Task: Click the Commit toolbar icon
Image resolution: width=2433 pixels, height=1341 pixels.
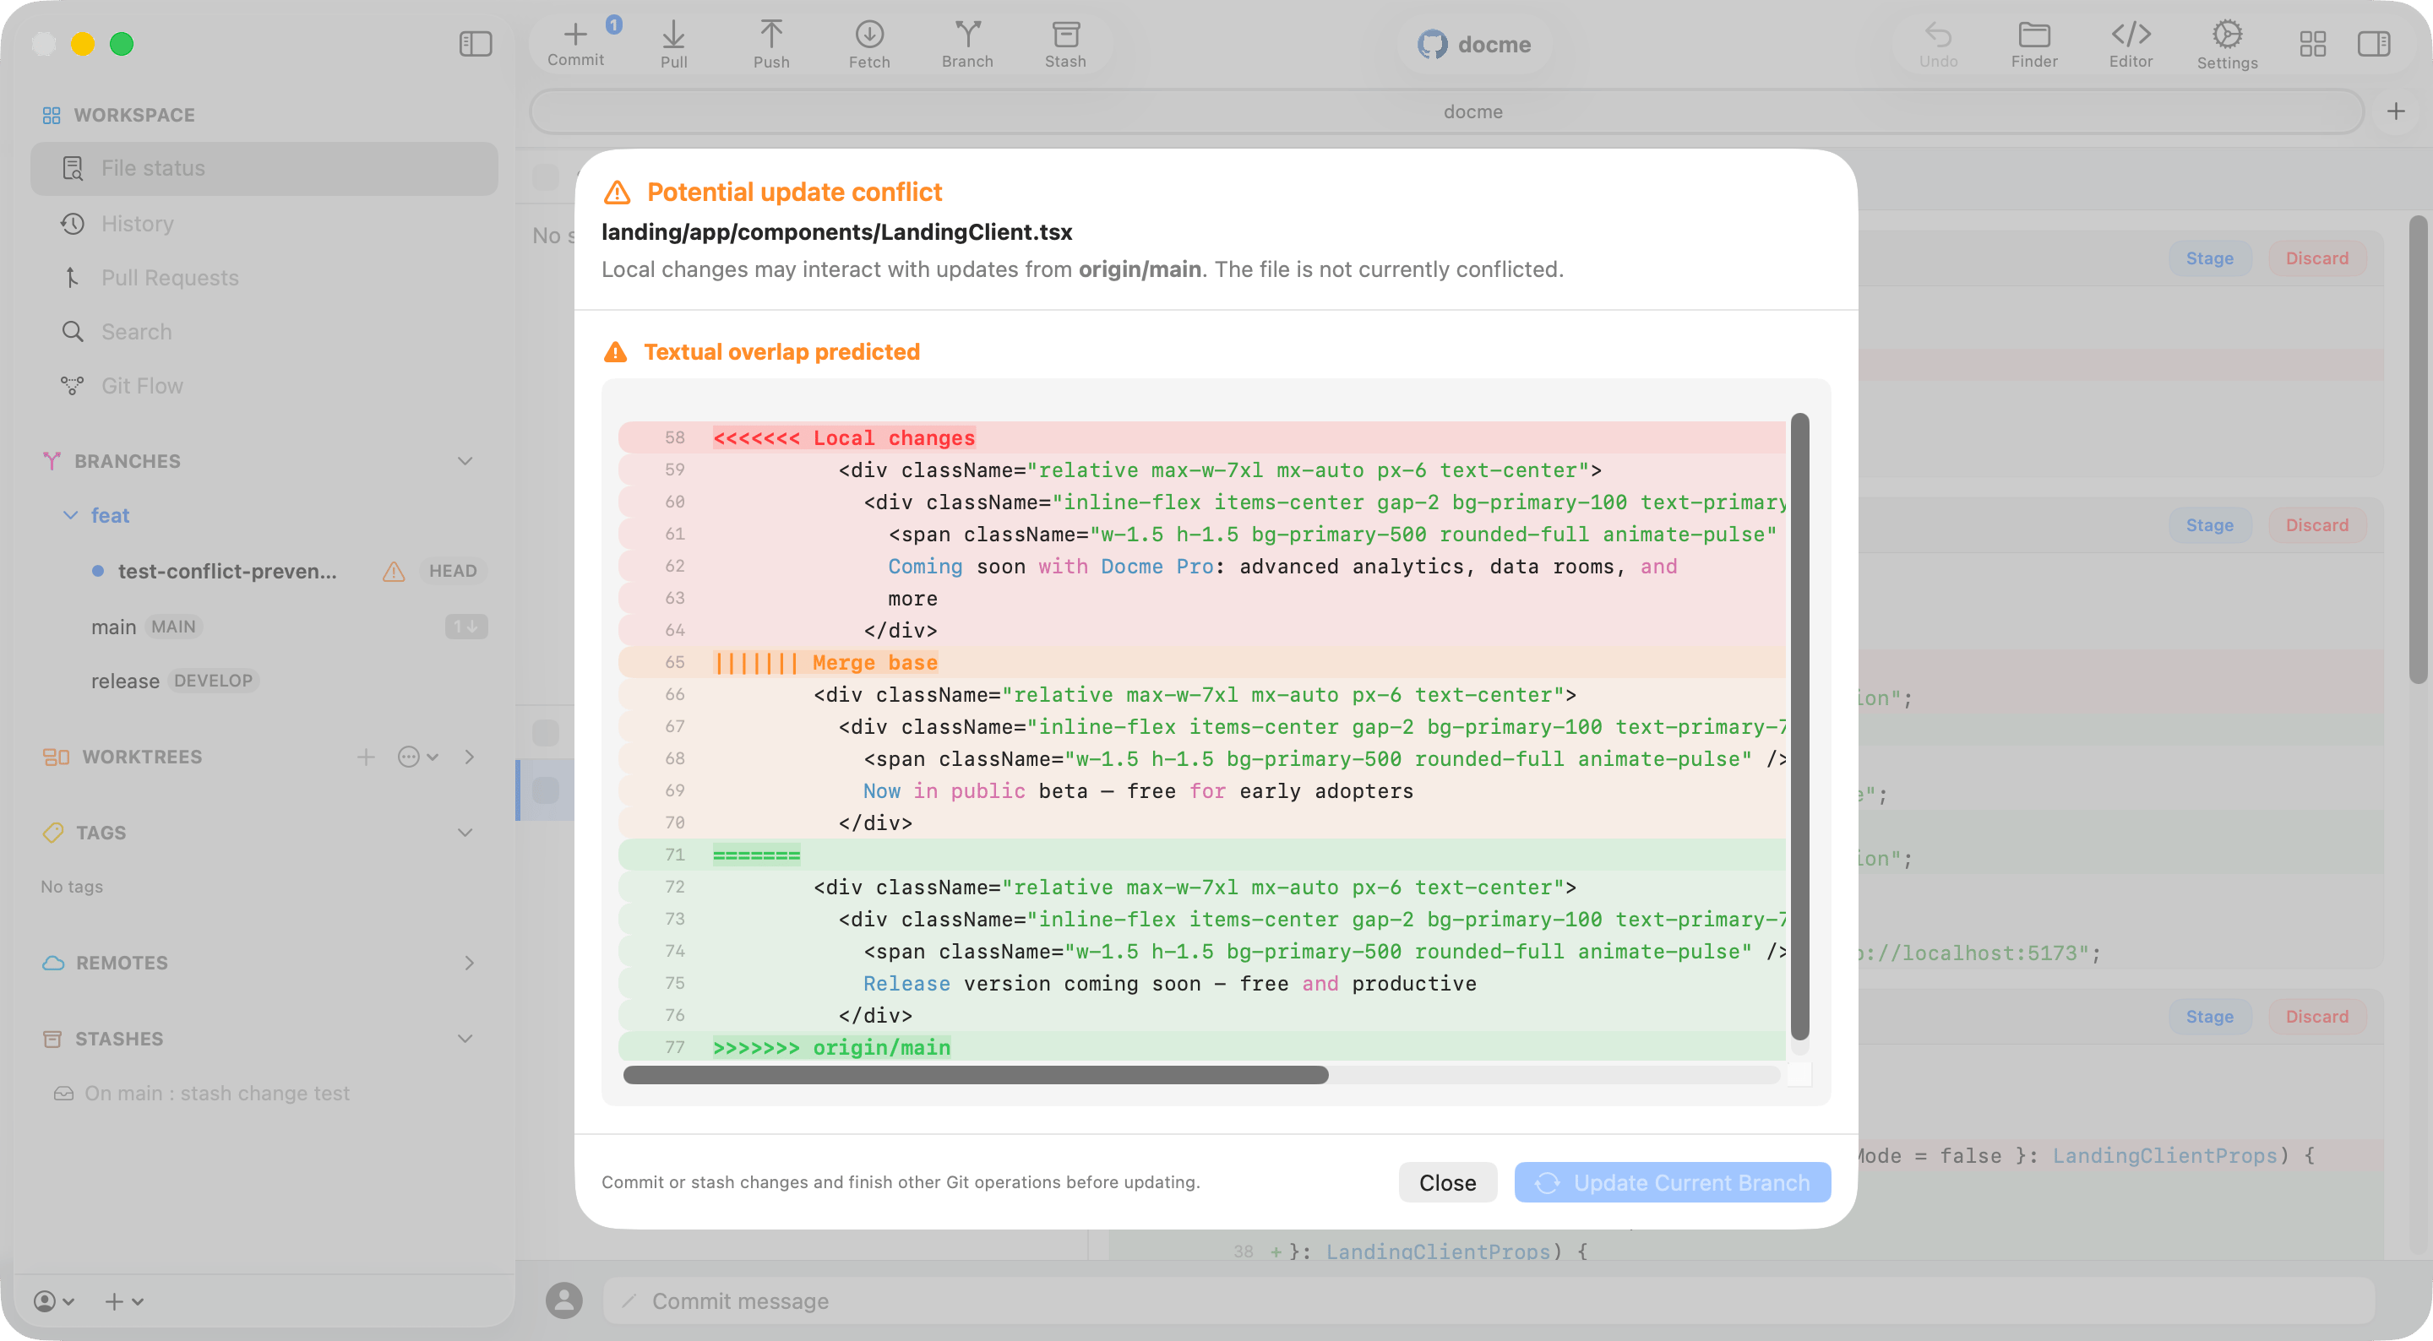Action: point(575,45)
